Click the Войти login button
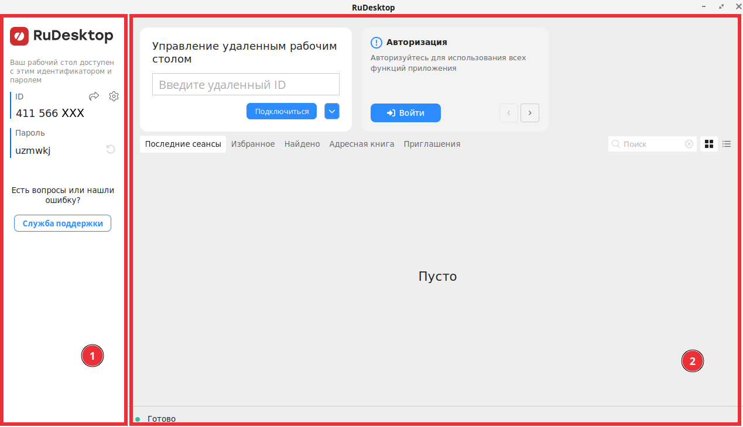The width and height of the screenshot is (743, 427). (x=406, y=113)
